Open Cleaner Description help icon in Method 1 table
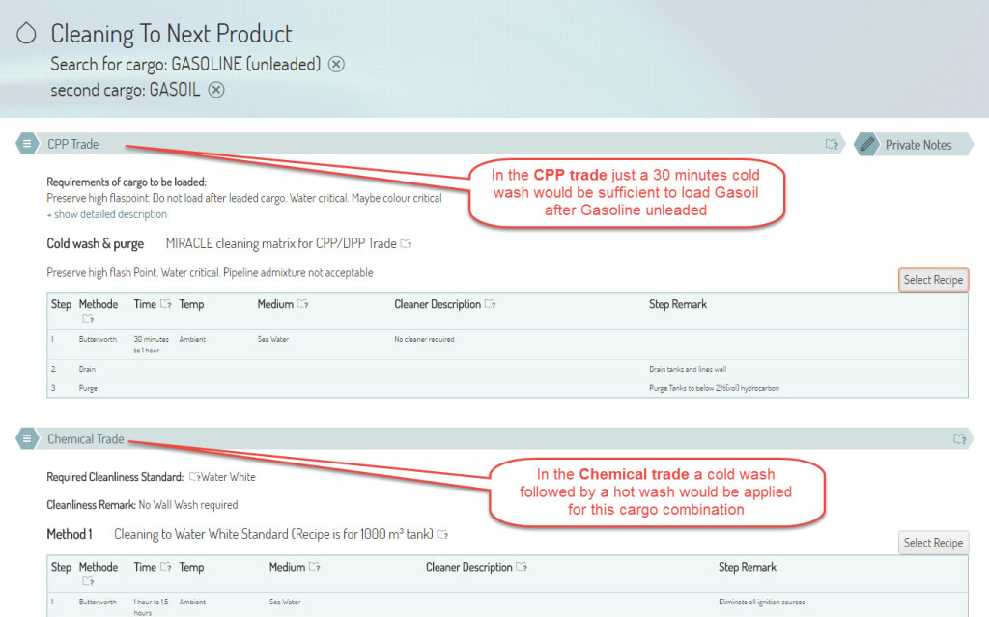This screenshot has height=617, width=989. pos(522,567)
